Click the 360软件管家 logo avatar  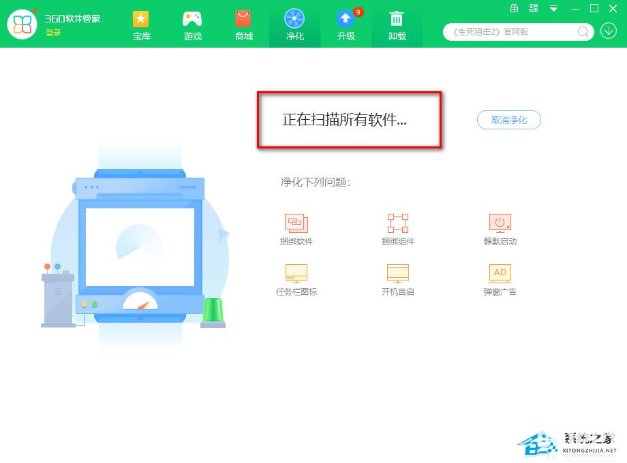[x=22, y=25]
